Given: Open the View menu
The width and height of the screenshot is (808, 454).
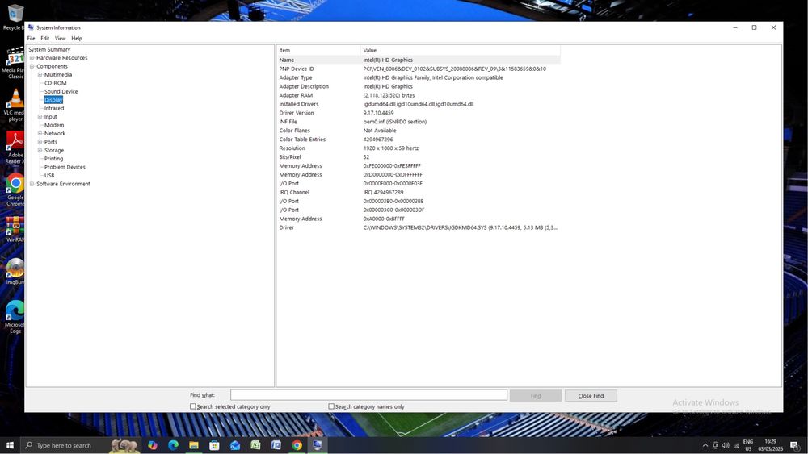Looking at the screenshot, I should 61,38.
